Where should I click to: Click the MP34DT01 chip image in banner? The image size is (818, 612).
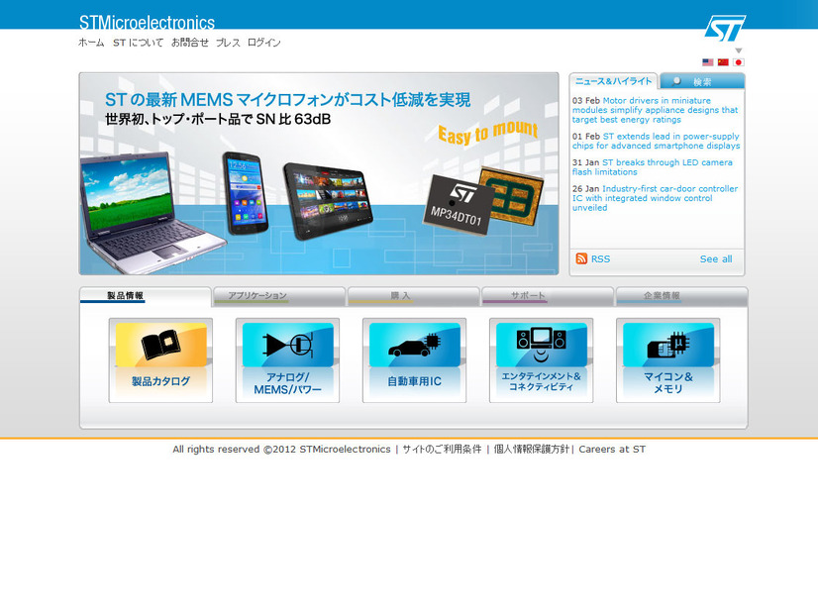[459, 206]
